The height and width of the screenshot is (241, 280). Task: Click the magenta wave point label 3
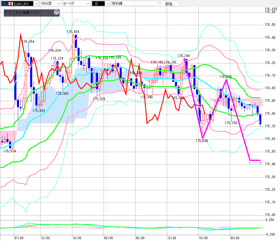[250, 163]
